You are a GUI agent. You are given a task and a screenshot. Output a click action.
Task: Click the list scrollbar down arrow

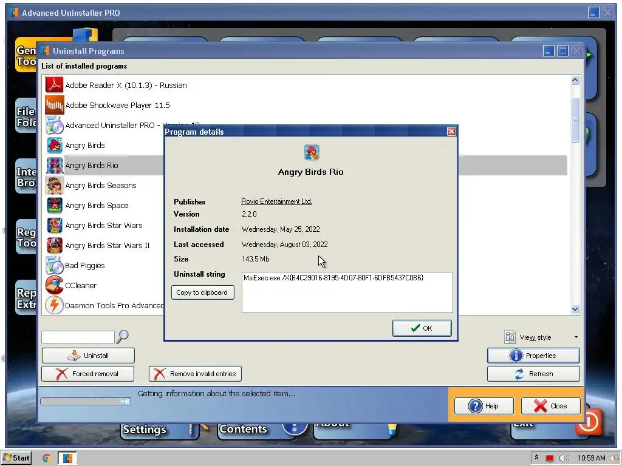click(575, 309)
